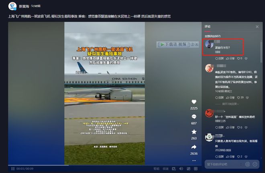
Task: Open comments via the speech bubble icon above 607
Action: (194, 117)
